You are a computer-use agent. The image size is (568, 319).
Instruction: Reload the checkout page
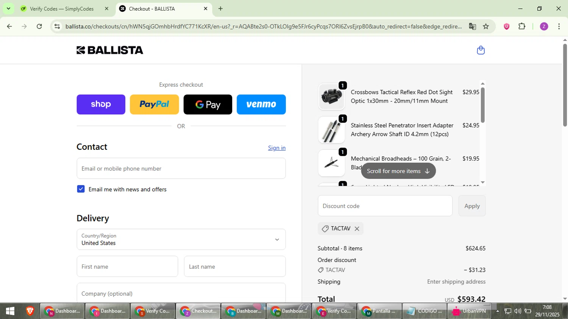click(x=39, y=26)
